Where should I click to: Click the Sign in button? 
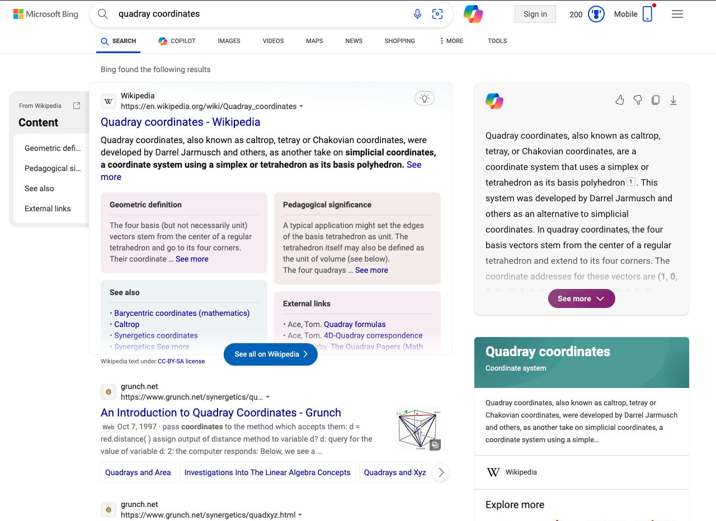535,14
